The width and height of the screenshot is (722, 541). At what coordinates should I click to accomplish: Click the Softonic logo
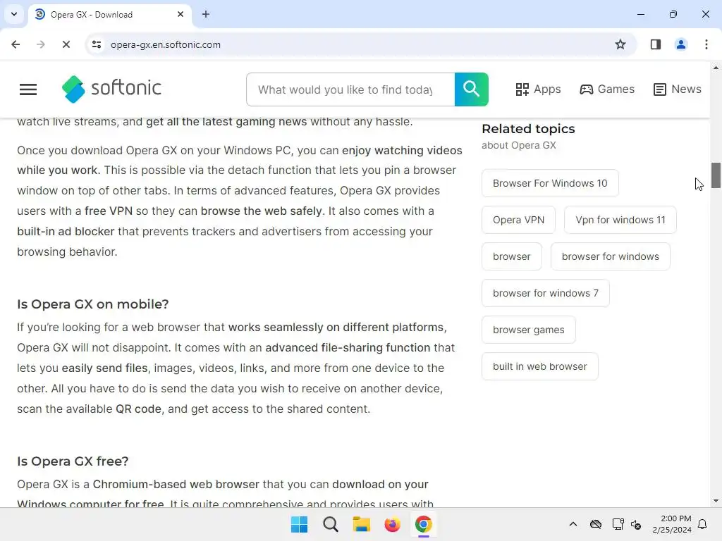click(x=111, y=89)
